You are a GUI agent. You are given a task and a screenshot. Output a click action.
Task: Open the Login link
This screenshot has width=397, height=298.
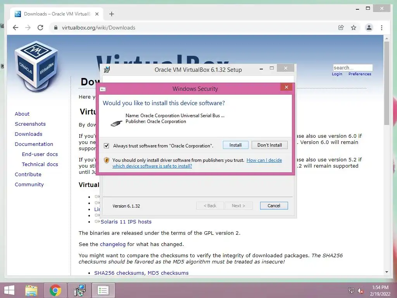[x=337, y=74]
